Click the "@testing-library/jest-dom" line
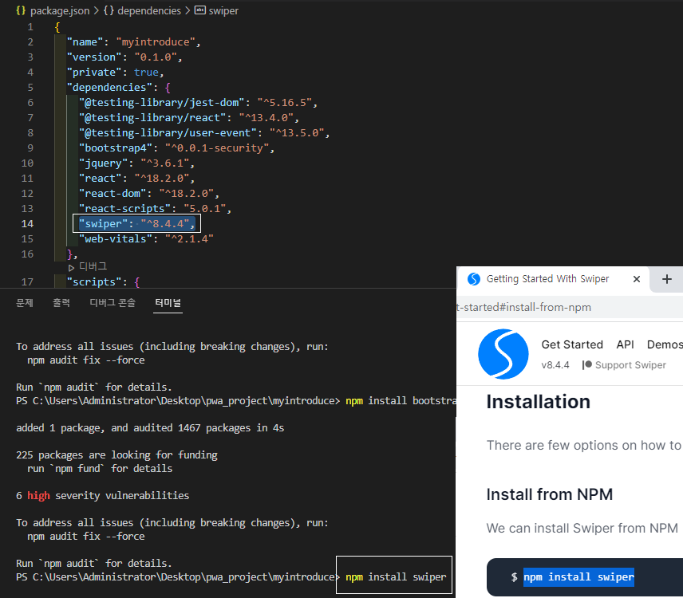Viewport: 683px width, 598px height. [198, 103]
